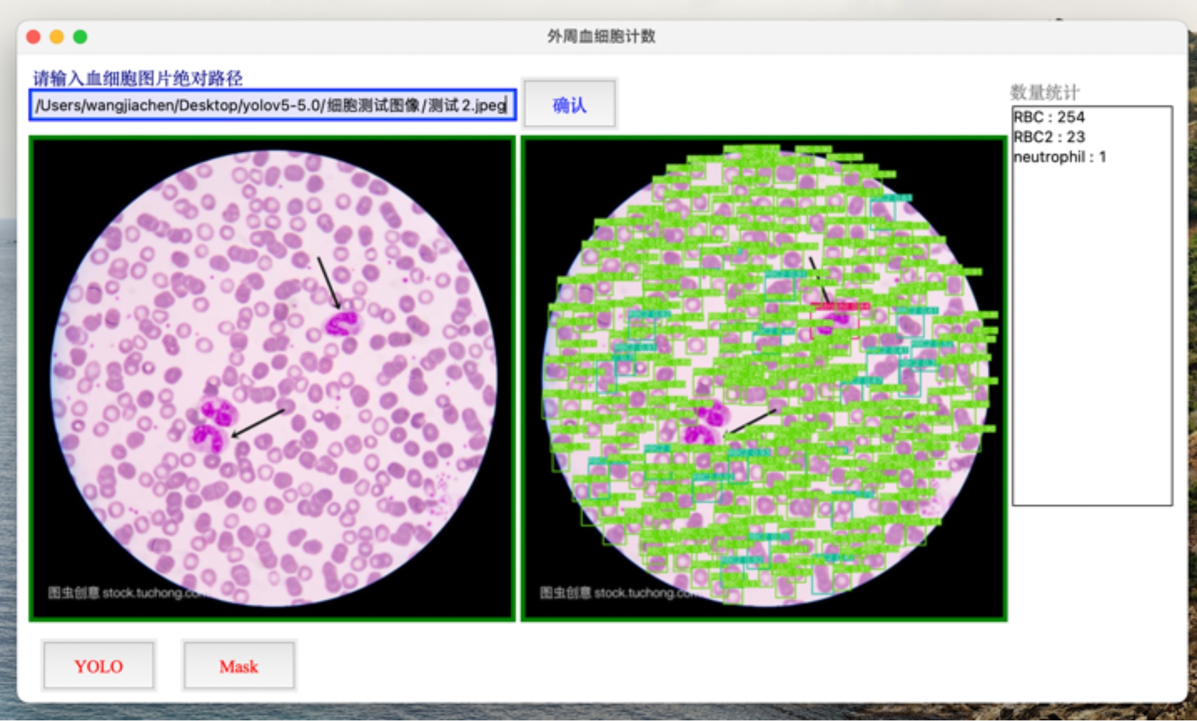Click the annotated detection result image panel

(764, 378)
